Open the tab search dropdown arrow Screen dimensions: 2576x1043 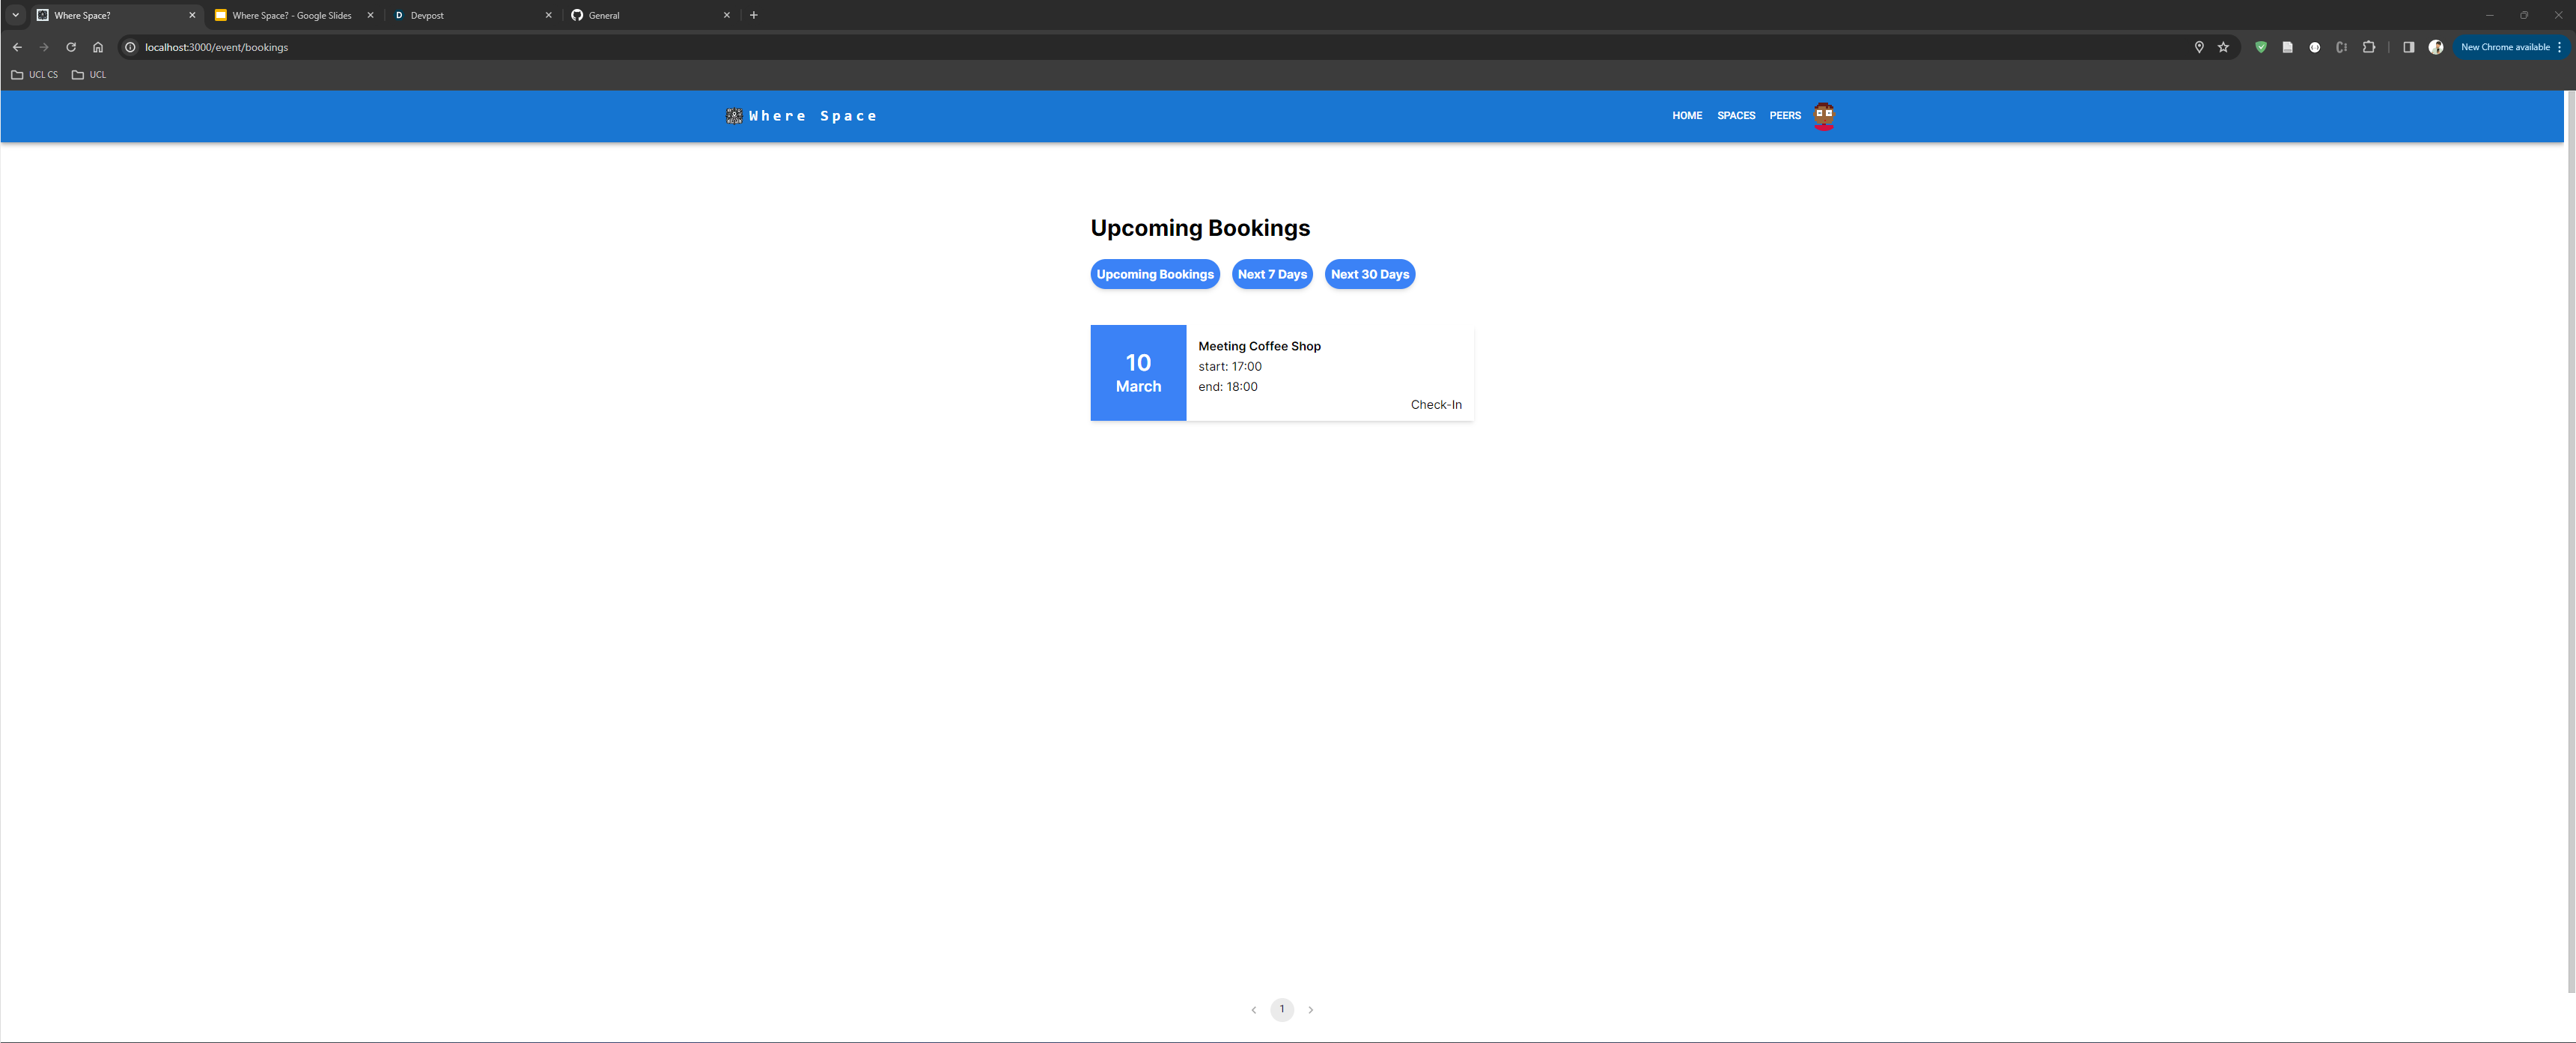14,15
